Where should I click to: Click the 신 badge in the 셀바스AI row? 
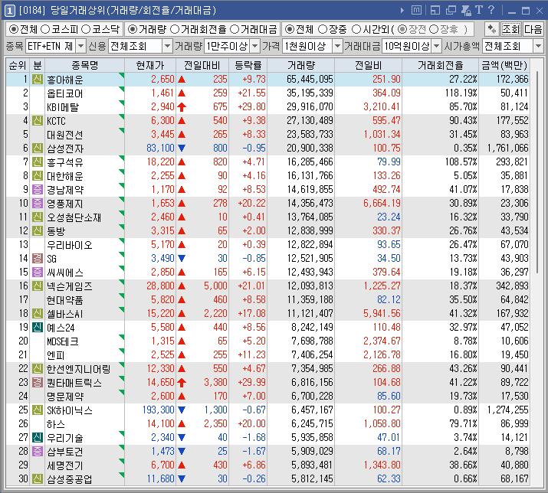coord(38,314)
